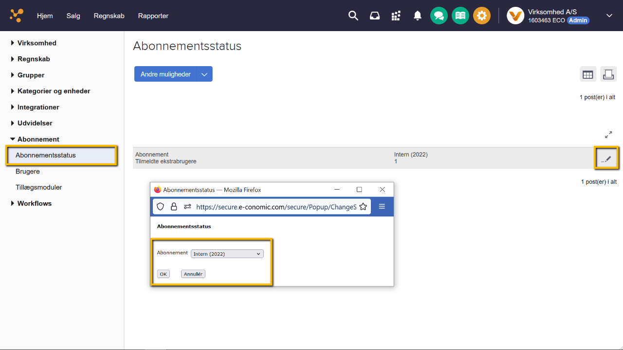This screenshot has height=350, width=623.
Task: Open the Regnskab top menu
Action: (109, 16)
